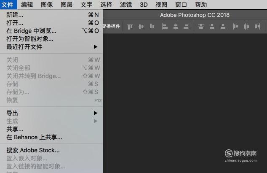Click the align right edges icon
The width and height of the screenshot is (267, 173).
(x=187, y=27)
